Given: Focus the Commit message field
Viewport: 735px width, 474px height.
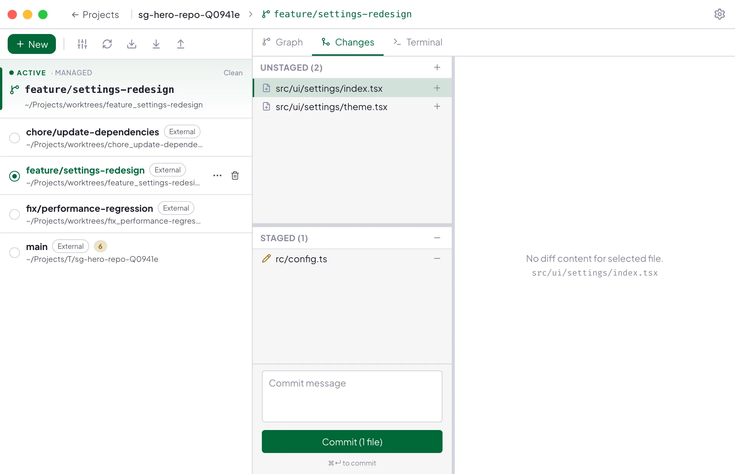Looking at the screenshot, I should point(352,396).
